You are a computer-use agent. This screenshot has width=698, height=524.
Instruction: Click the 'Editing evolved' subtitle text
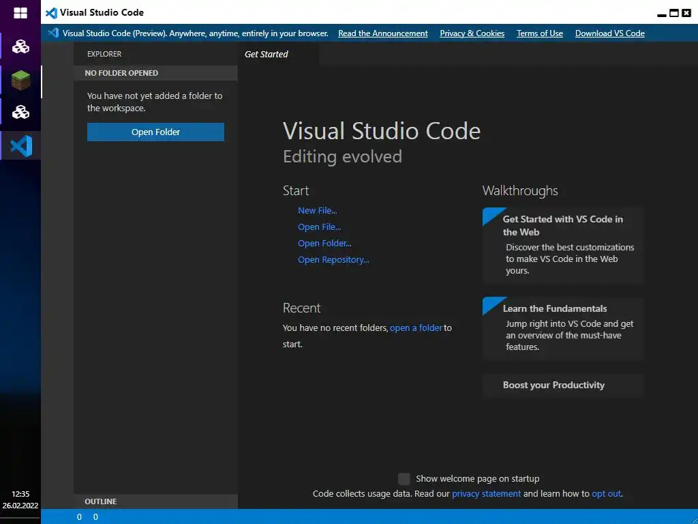pos(342,157)
